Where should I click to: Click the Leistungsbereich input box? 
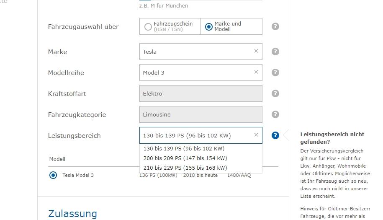pyautogui.click(x=201, y=135)
